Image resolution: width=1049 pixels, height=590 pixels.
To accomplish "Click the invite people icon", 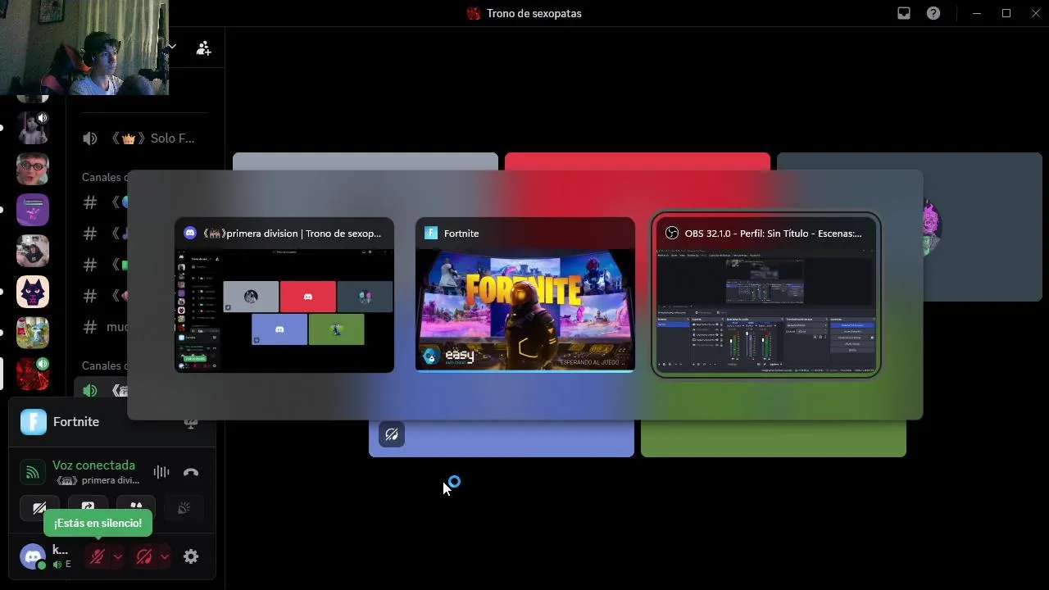I will (x=203, y=48).
